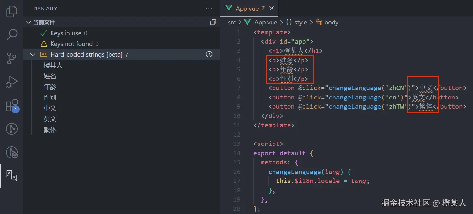Viewport: 473px width, 214px height.
Task: Select the Keys not found row
Action: point(122,44)
